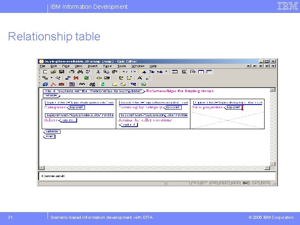Click into the Command input field

tap(157, 176)
